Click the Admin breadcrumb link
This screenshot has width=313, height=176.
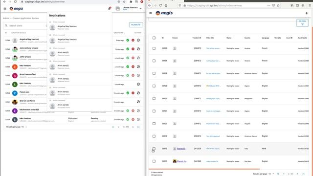click(x=6, y=19)
